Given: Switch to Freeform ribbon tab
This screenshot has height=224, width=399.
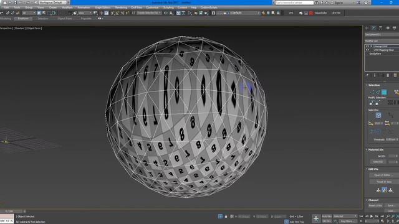Looking at the screenshot, I should click(23, 19).
